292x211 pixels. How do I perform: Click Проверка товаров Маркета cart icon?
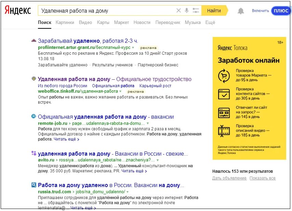click(x=224, y=76)
